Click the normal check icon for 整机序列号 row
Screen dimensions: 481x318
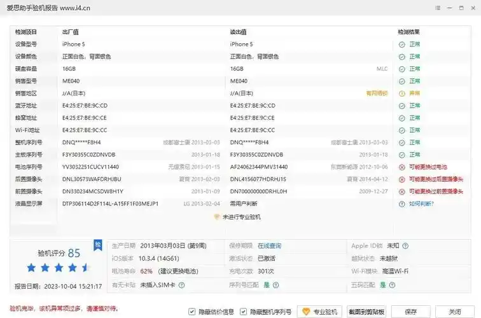[x=402, y=142]
